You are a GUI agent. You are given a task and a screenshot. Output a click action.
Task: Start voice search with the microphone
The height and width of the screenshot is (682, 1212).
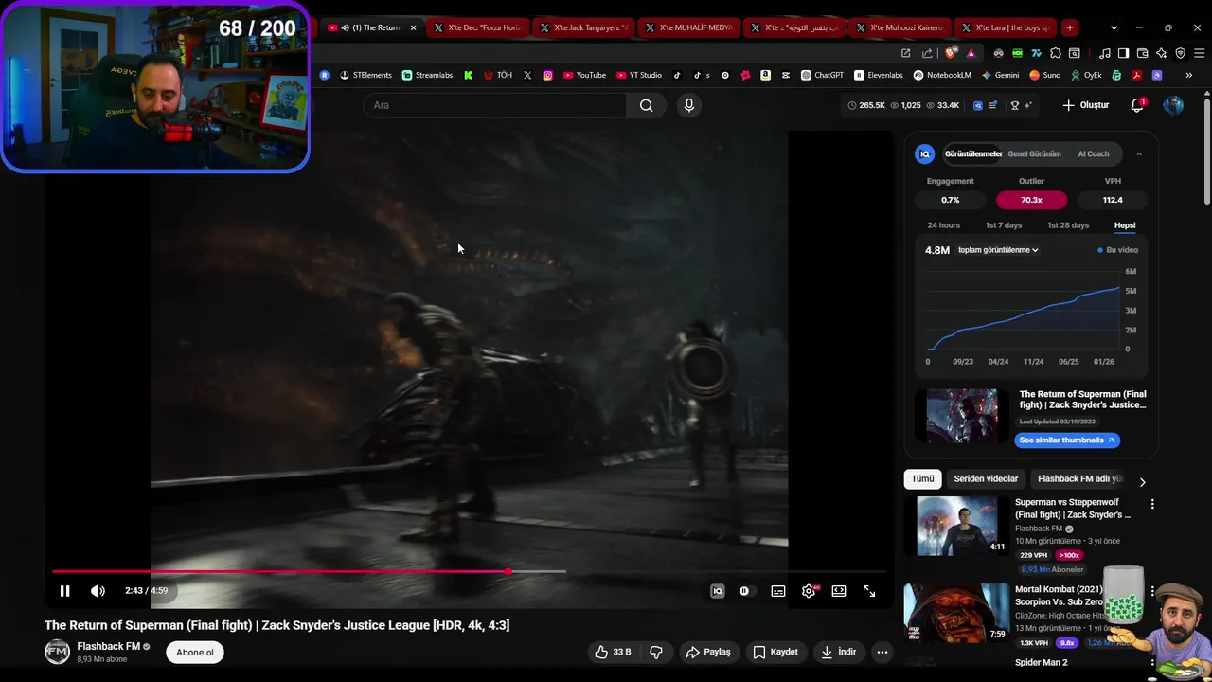click(689, 105)
